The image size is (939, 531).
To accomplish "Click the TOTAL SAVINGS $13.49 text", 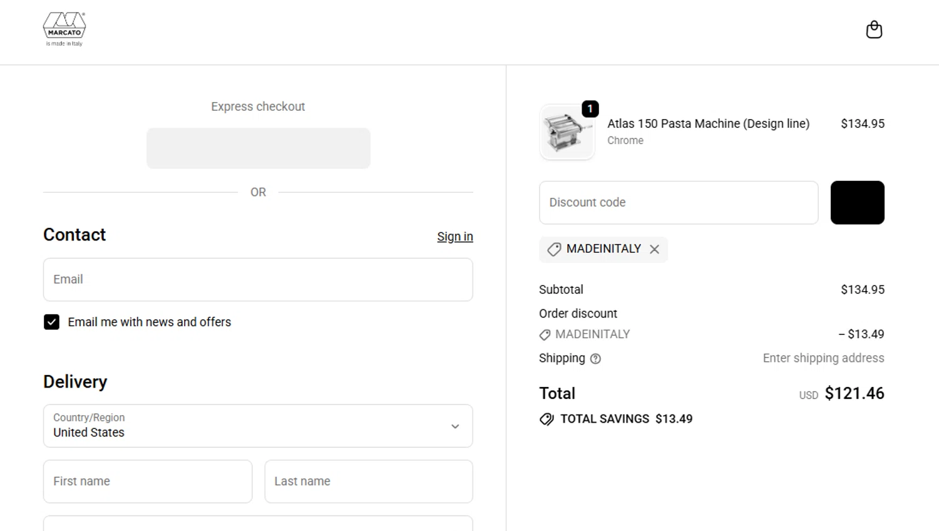I will (x=626, y=419).
